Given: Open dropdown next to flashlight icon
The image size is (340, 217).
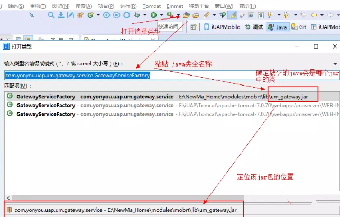Looking at the screenshot, I should point(214,15).
